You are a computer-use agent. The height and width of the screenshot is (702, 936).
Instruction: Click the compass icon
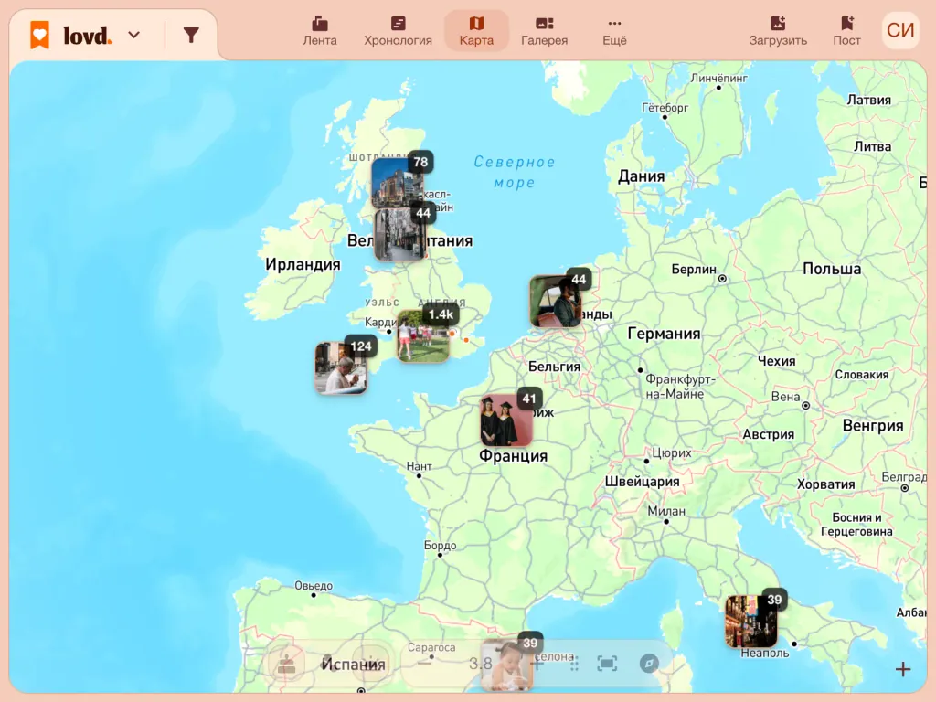(x=649, y=664)
